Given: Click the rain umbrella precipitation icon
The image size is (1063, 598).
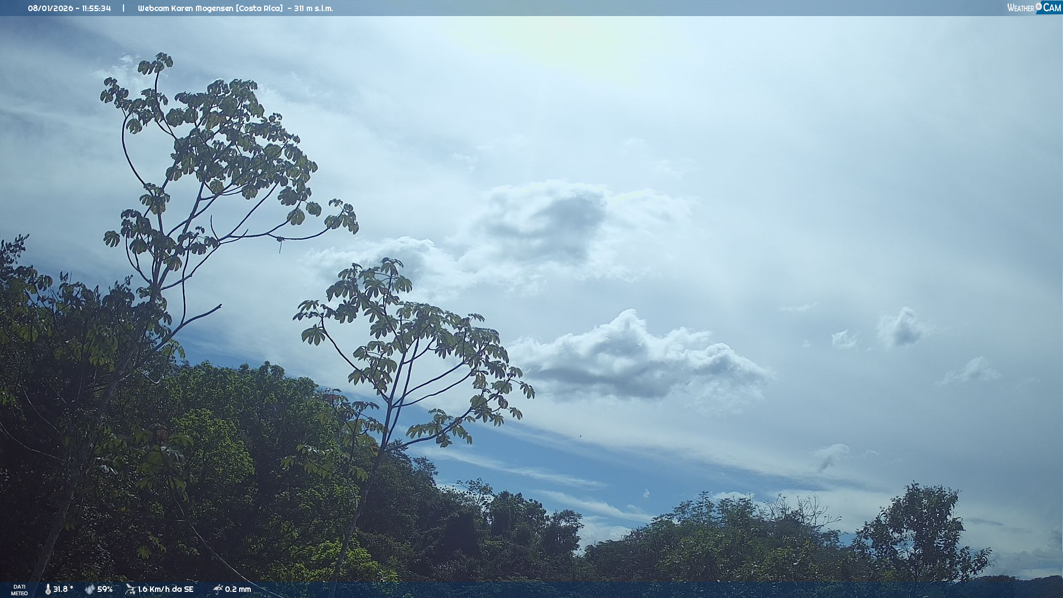Looking at the screenshot, I should [x=218, y=589].
